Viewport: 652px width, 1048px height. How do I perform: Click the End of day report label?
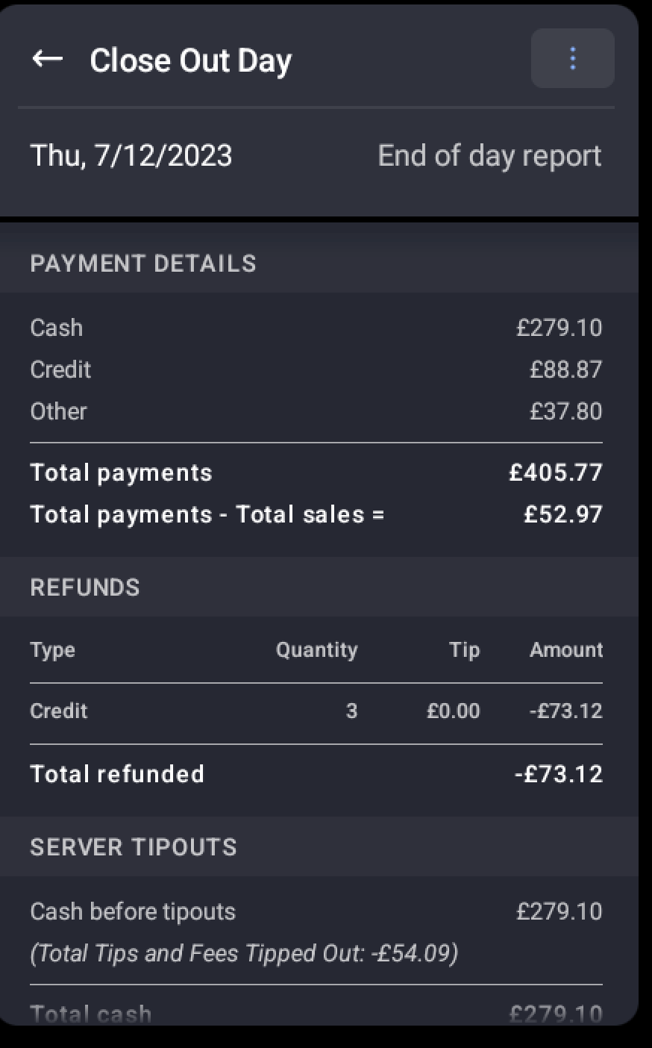pos(489,156)
